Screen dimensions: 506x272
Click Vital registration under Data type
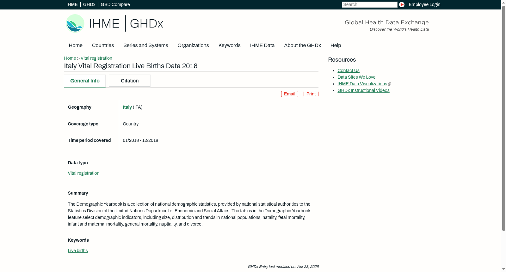[83, 173]
